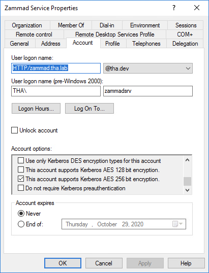Go to the Delegation tab
The width and height of the screenshot is (209, 273).
185,44
